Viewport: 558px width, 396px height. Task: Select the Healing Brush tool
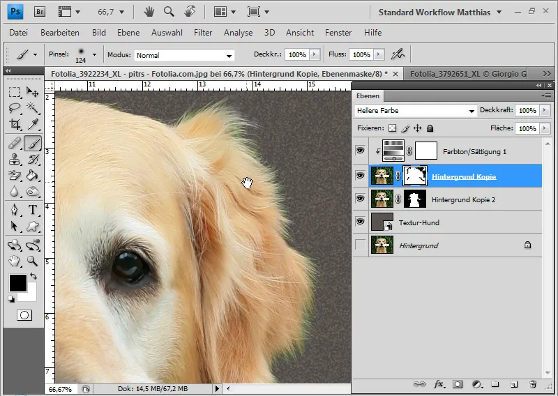click(15, 144)
